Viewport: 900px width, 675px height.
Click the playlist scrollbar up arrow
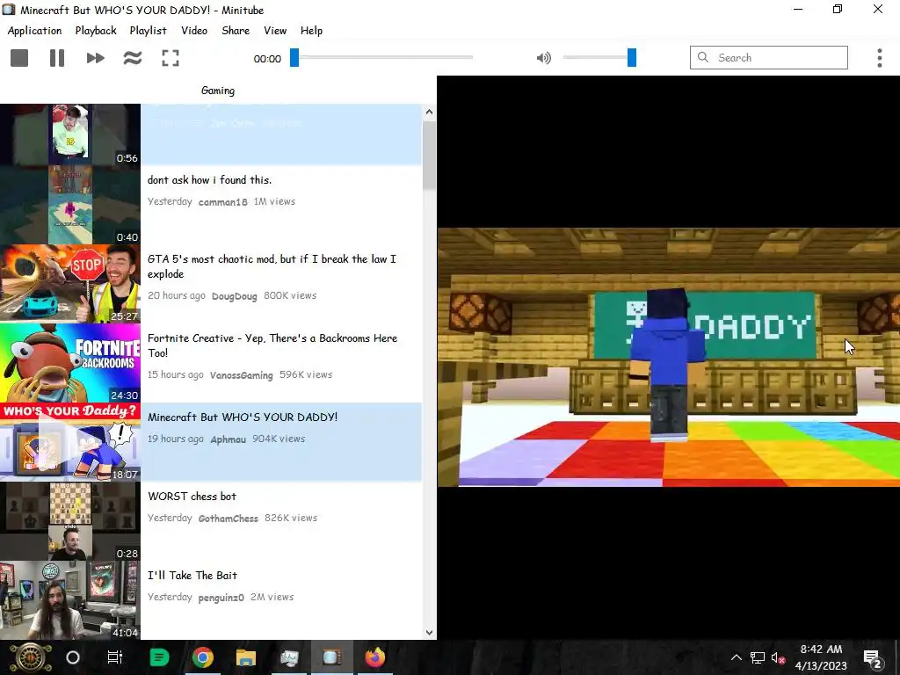(x=429, y=112)
